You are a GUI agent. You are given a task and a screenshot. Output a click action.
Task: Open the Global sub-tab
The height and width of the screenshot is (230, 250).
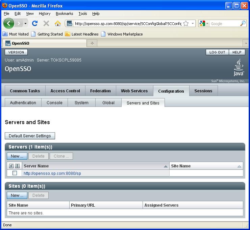tap(108, 102)
